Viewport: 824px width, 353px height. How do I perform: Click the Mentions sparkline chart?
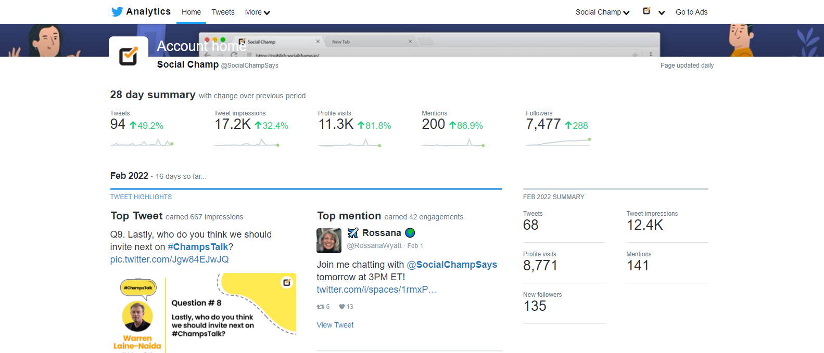453,143
